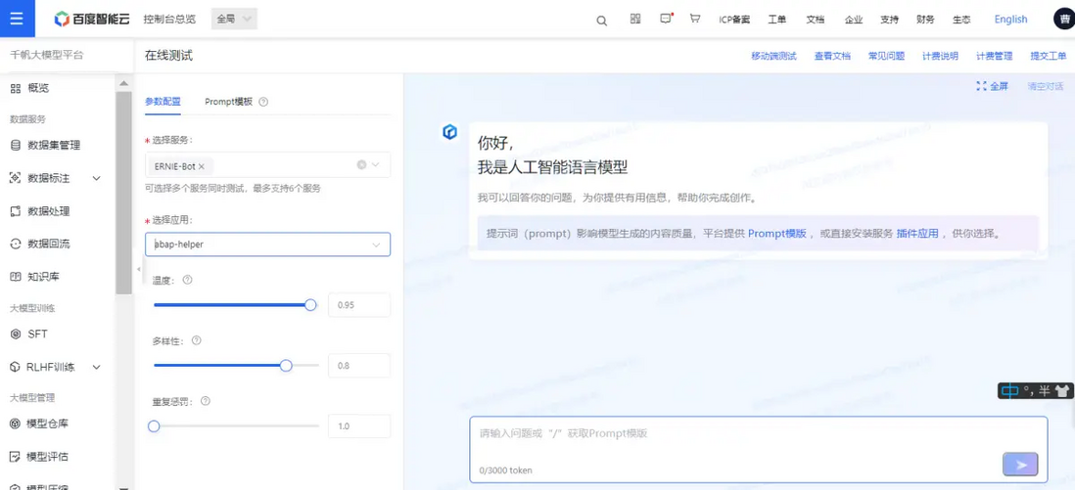
Task: Open 模型评估 in sidebar
Action: pos(47,457)
